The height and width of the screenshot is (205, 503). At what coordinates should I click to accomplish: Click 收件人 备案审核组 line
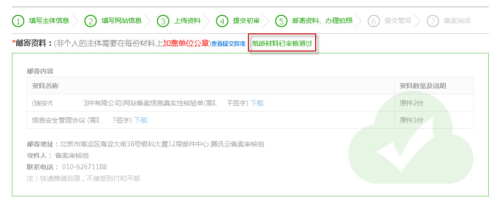(x=58, y=155)
